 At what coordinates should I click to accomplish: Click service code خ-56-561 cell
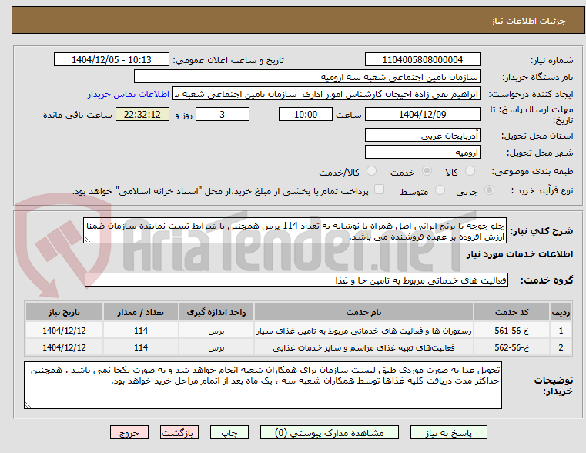pyautogui.click(x=511, y=331)
